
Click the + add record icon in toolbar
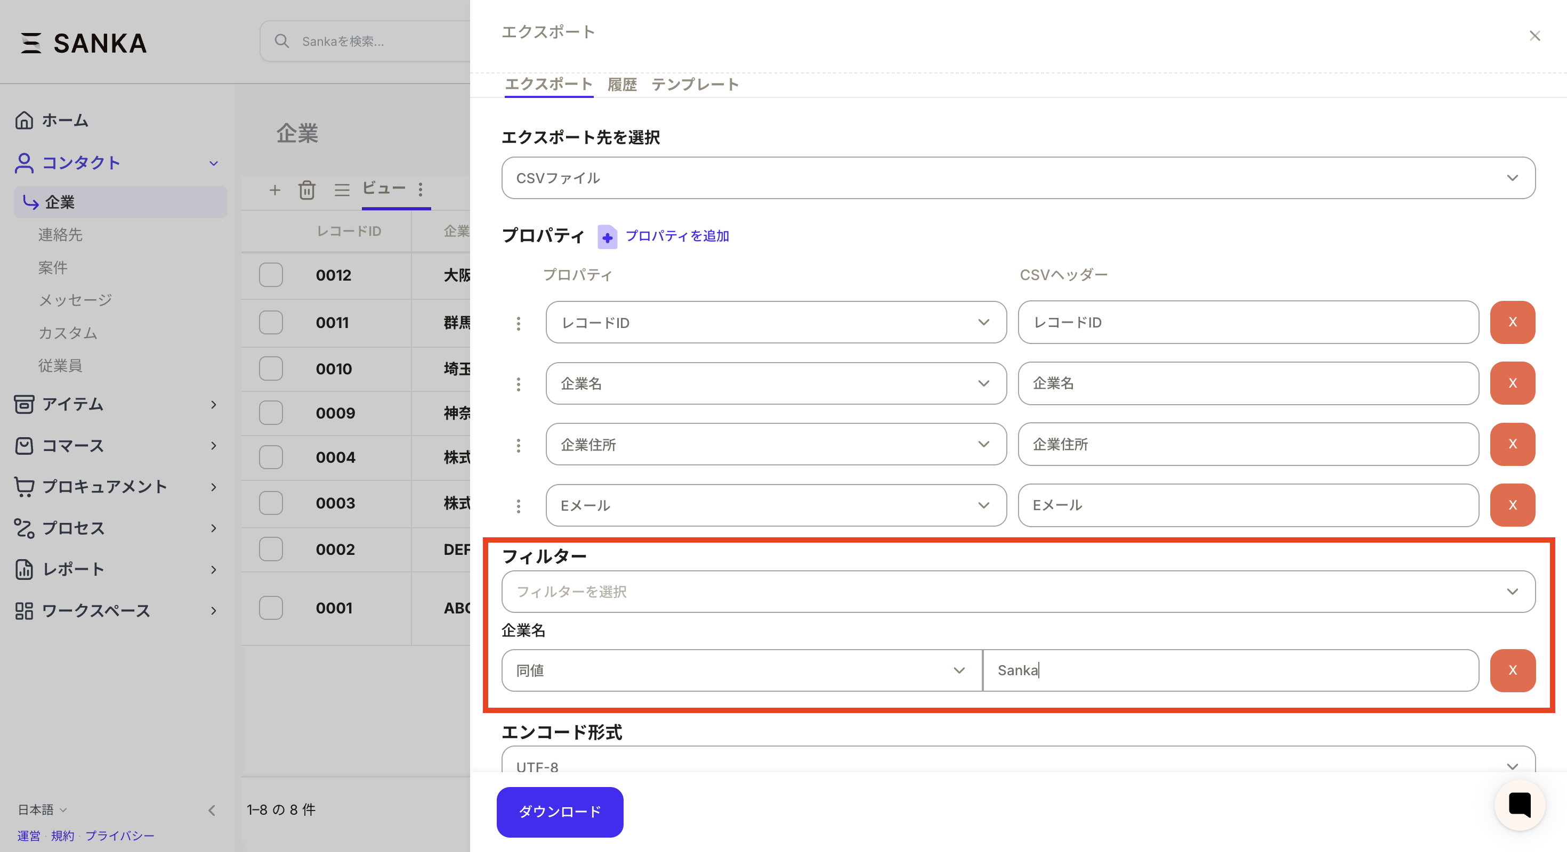pyautogui.click(x=275, y=190)
